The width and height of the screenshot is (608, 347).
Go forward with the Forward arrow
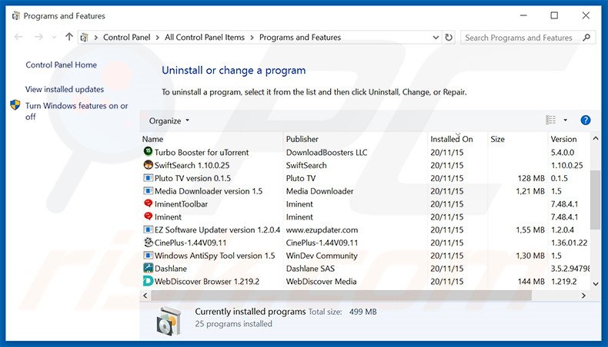tap(38, 37)
